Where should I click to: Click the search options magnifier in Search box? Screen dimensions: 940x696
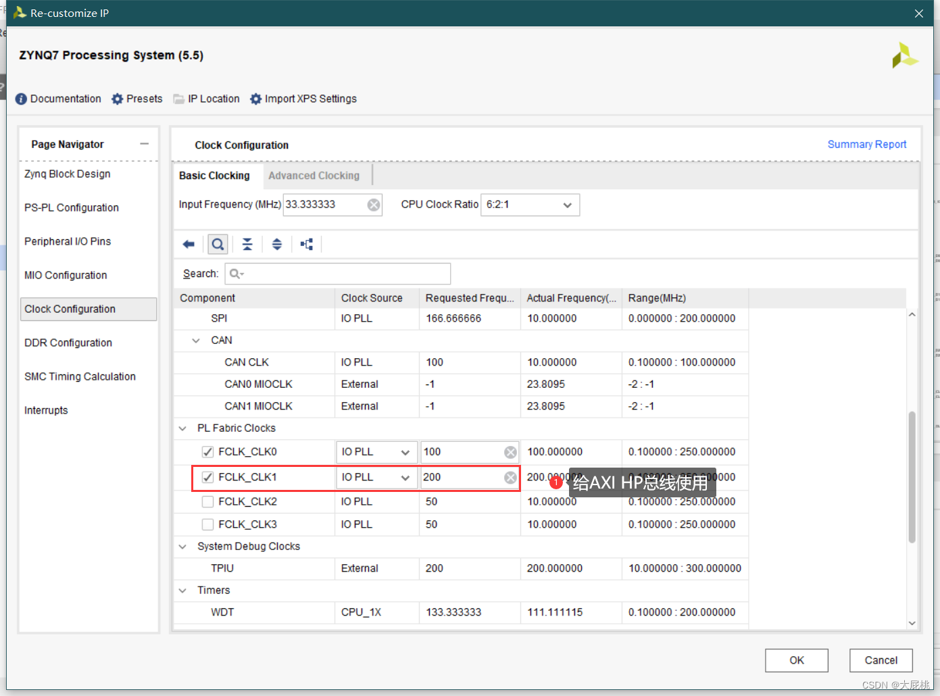(237, 274)
